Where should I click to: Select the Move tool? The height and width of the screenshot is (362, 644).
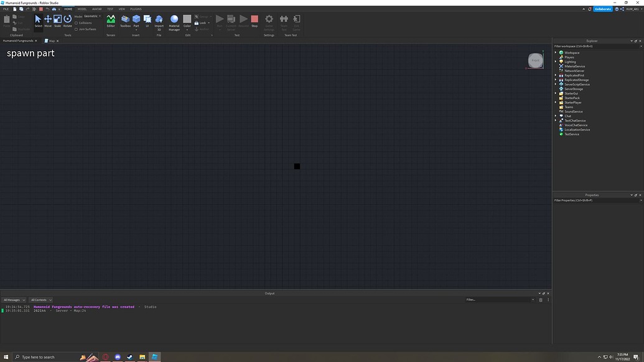48,20
